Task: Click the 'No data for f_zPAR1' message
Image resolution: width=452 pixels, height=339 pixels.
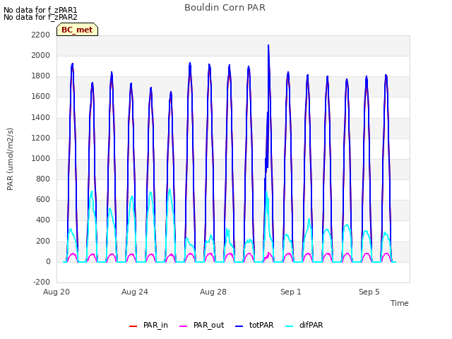Action: coord(40,10)
